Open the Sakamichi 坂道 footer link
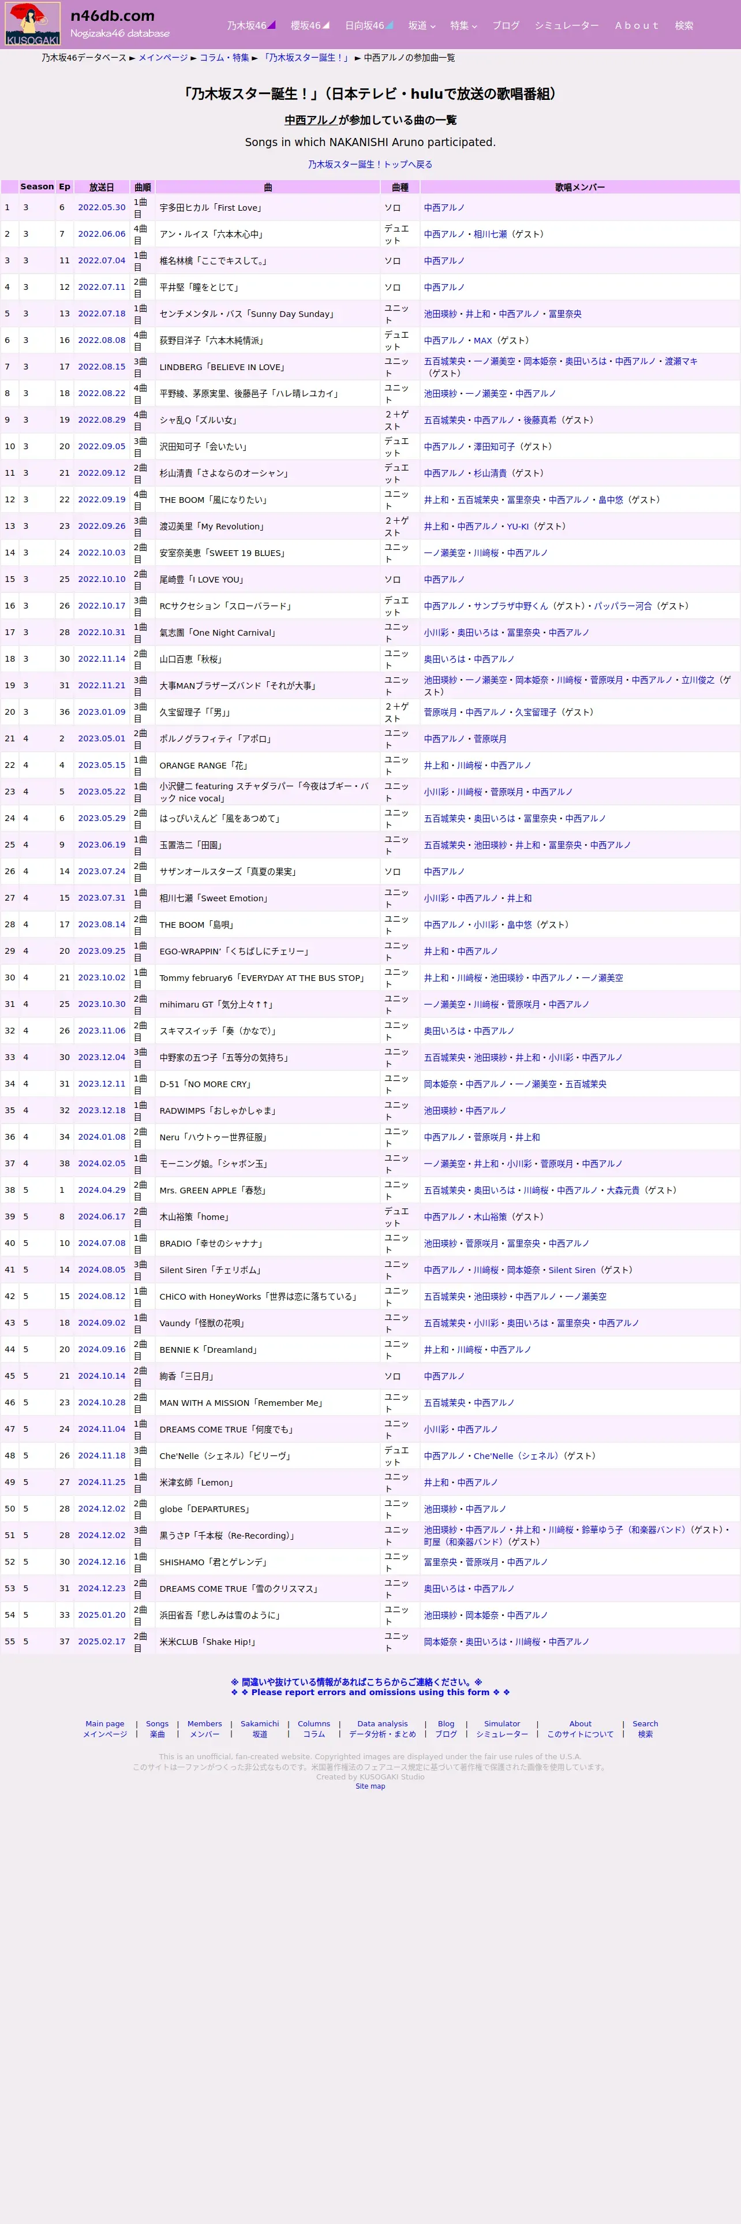 (x=260, y=1729)
